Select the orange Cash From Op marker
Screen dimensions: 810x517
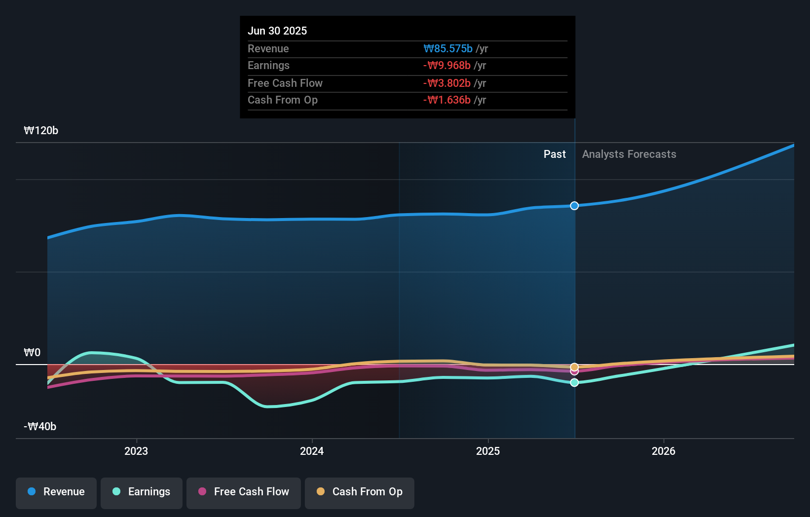(x=574, y=367)
